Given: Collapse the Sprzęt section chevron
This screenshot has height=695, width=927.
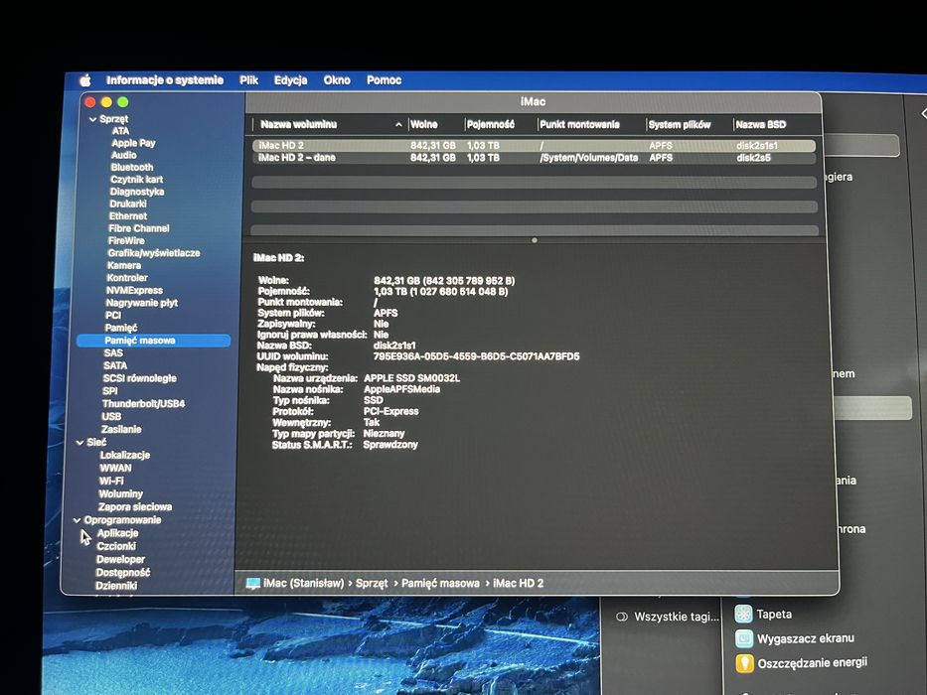Looking at the screenshot, I should coord(92,119).
